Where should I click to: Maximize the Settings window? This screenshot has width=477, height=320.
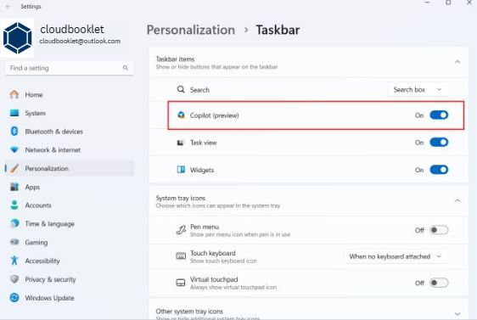tap(448, 3)
